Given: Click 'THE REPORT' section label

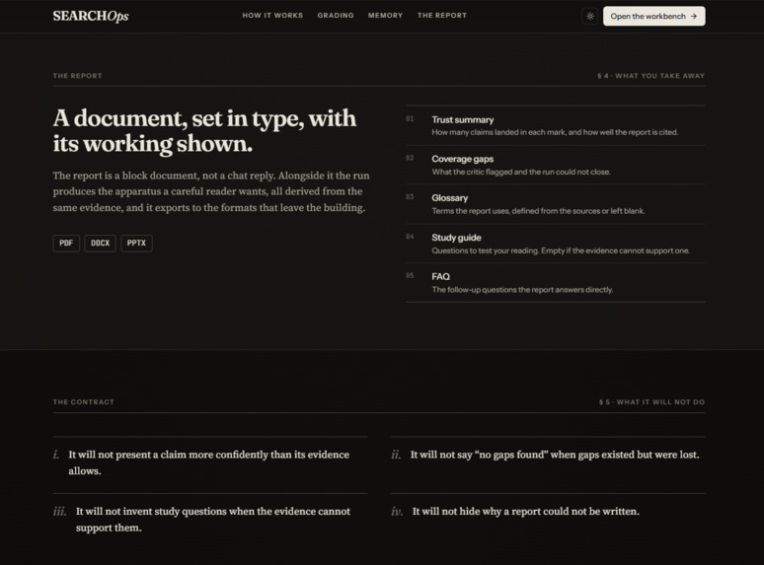Looking at the screenshot, I should [77, 76].
